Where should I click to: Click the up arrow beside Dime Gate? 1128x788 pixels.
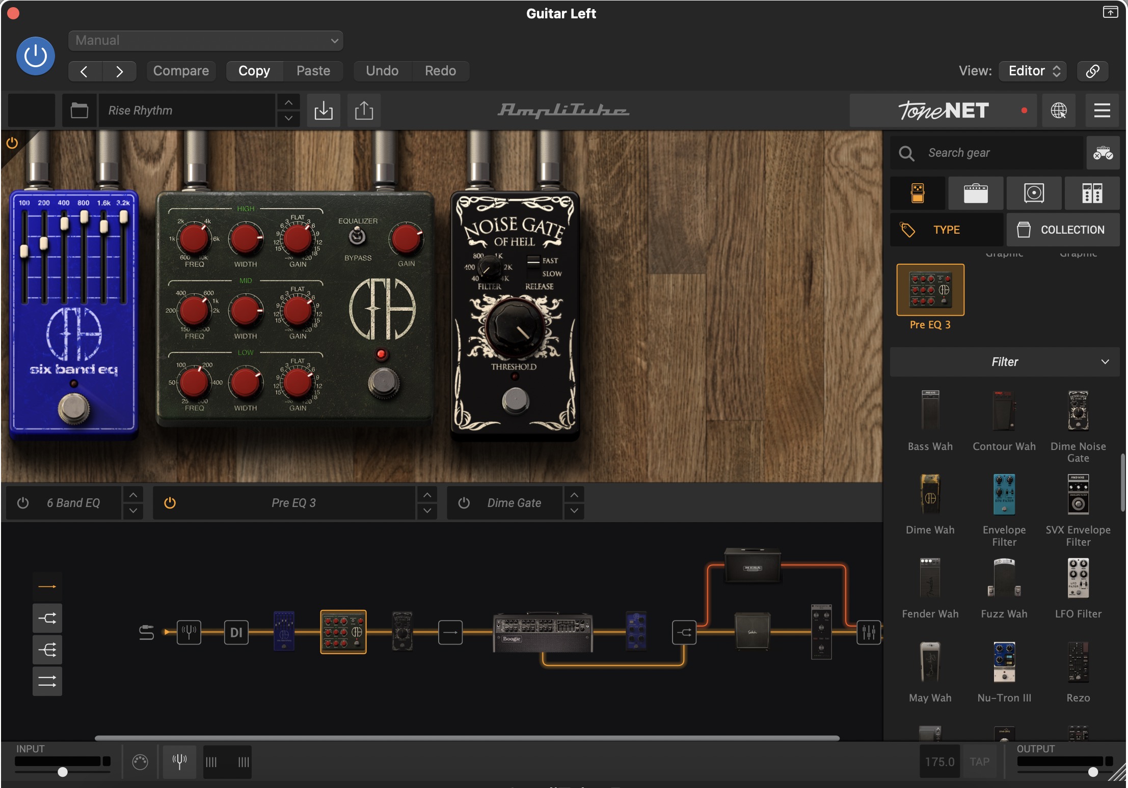574,495
